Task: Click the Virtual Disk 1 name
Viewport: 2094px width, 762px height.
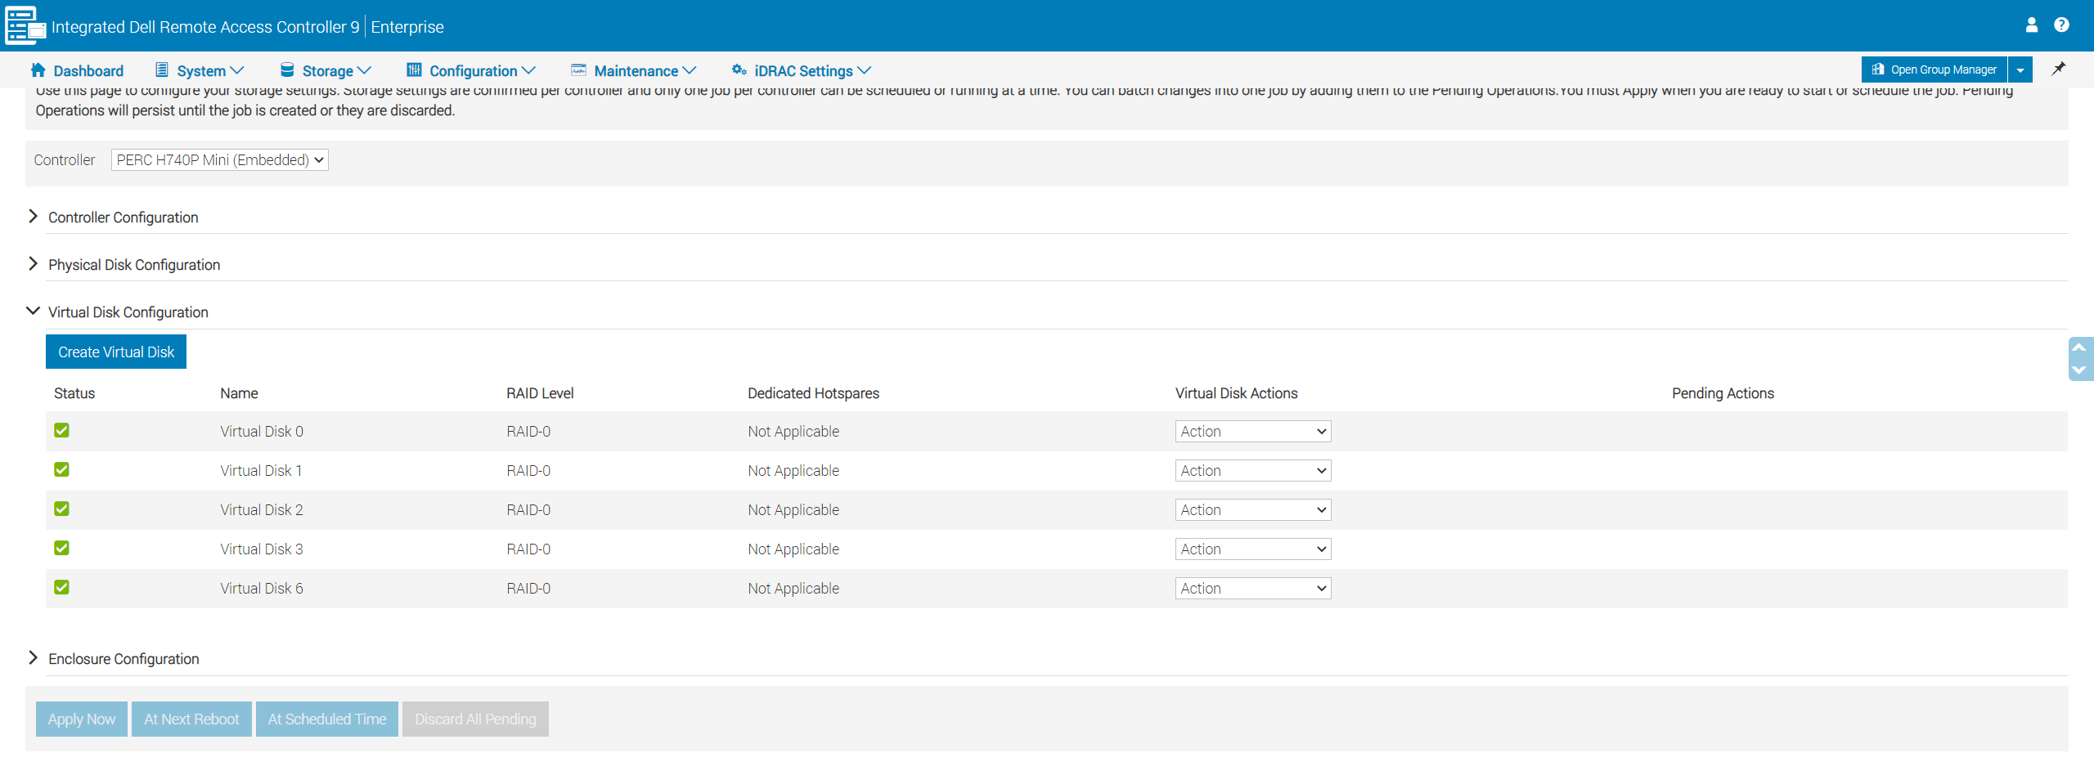Action: pos(262,471)
